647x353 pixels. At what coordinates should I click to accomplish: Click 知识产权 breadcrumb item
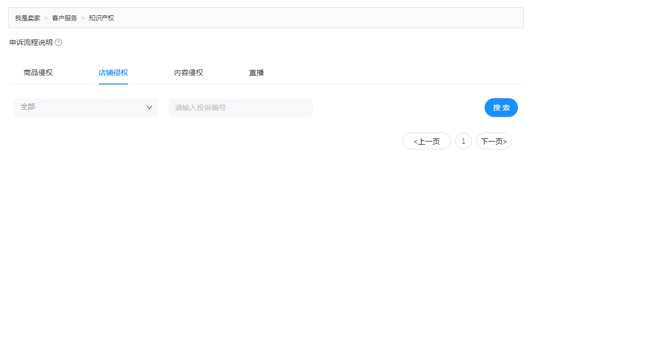click(101, 18)
